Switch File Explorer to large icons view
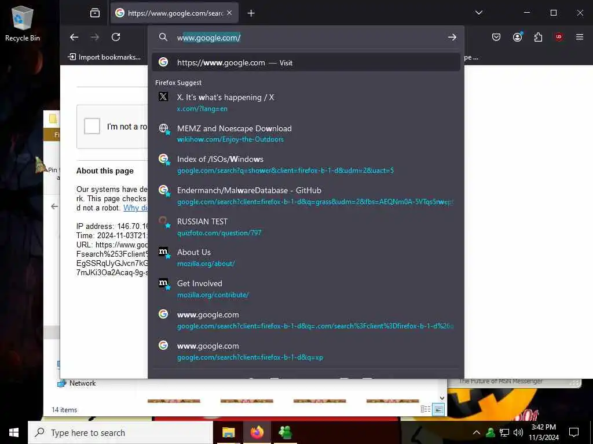Image resolution: width=593 pixels, height=444 pixels. [x=438, y=409]
